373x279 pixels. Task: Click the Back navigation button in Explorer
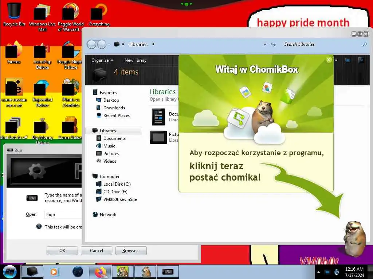pos(91,44)
